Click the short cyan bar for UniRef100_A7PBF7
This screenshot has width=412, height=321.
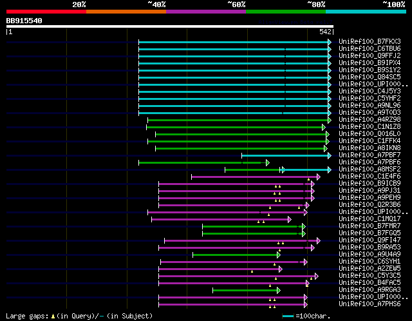pos(286,156)
